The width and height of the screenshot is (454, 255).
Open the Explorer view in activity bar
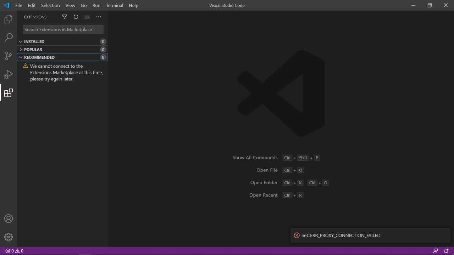pos(8,19)
